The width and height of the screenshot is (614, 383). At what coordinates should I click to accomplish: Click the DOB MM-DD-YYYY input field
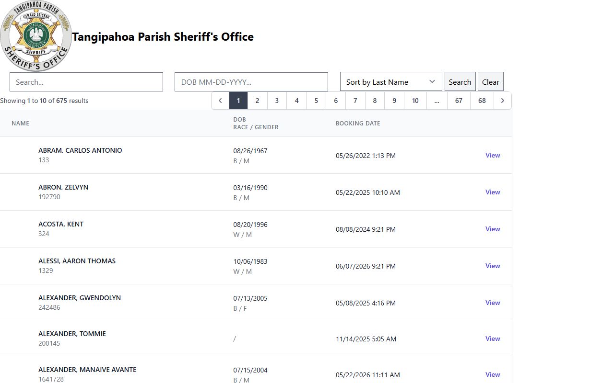(251, 82)
